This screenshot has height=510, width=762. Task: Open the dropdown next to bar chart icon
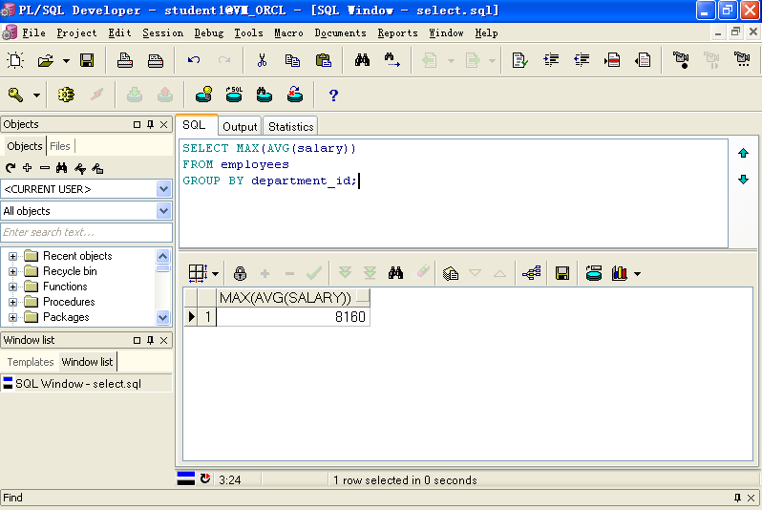tap(637, 274)
